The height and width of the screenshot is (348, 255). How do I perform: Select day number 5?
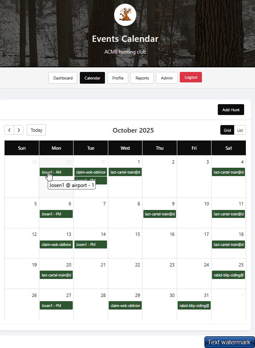[x=35, y=204]
